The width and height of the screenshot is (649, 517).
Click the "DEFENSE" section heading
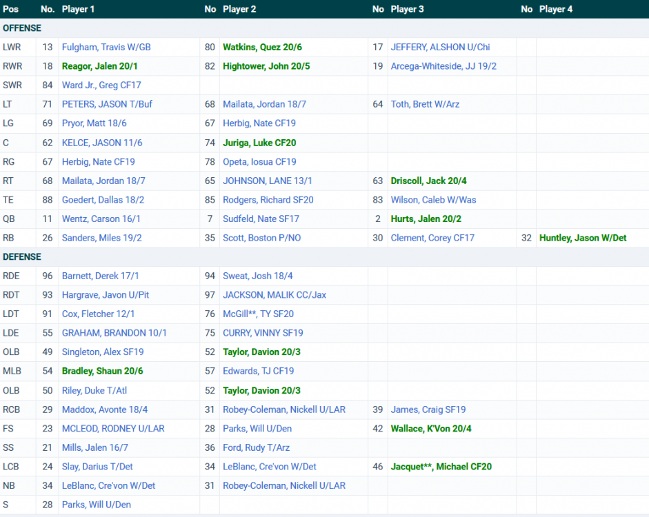pos(22,257)
